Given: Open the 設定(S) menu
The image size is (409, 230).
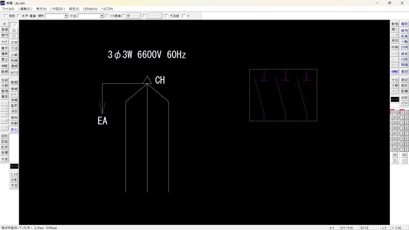Looking at the screenshot, I should tap(74, 9).
